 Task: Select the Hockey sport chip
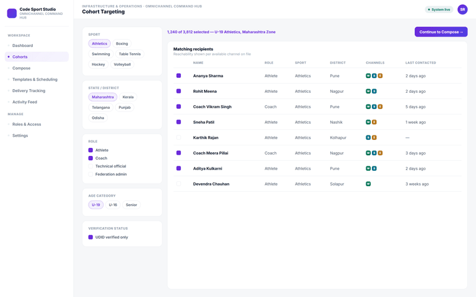[x=99, y=64]
